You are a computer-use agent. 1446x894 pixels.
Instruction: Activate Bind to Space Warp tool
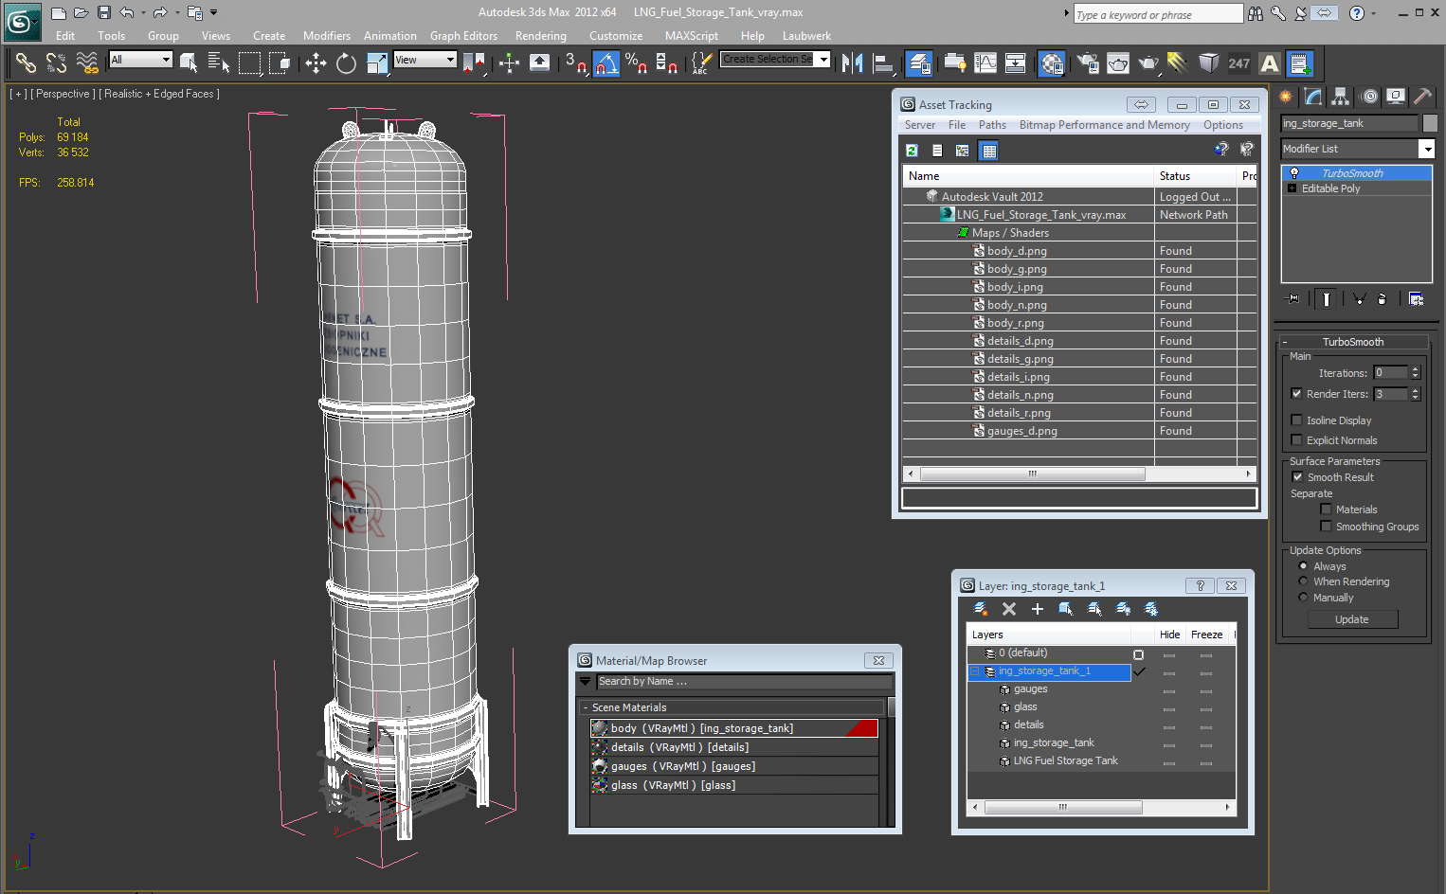tap(87, 63)
